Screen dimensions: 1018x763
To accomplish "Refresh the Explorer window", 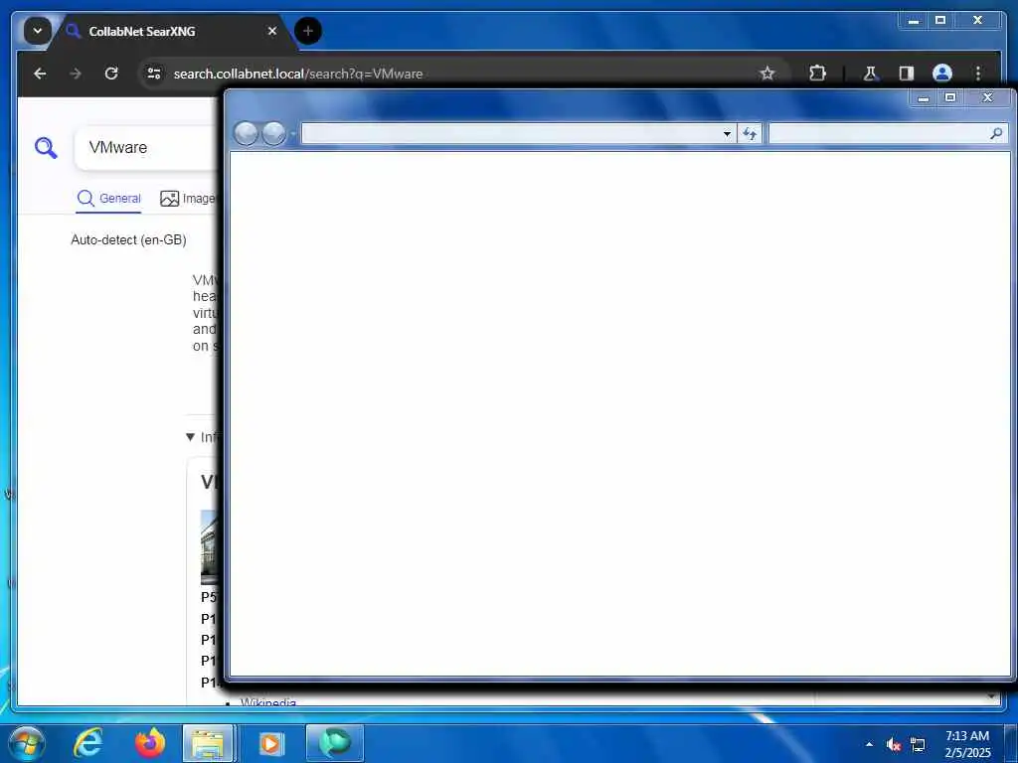I will point(750,134).
